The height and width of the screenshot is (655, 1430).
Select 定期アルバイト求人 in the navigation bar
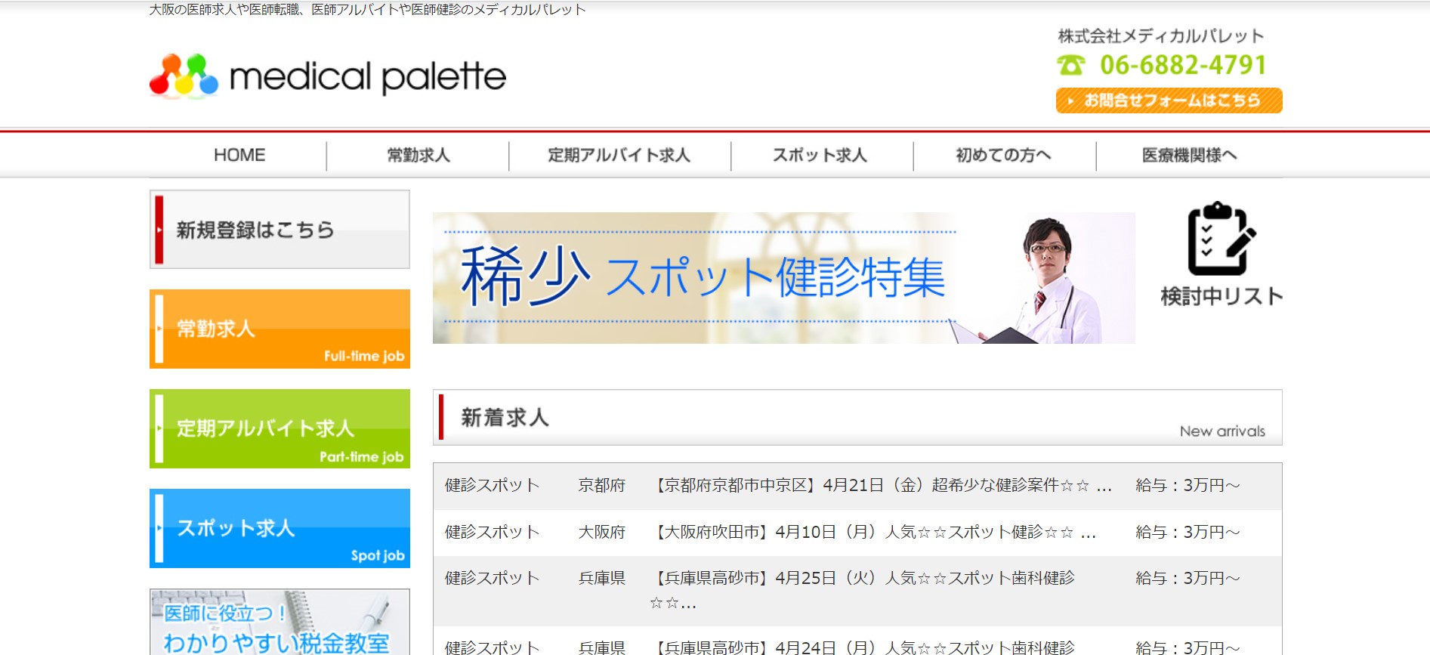[x=619, y=155]
